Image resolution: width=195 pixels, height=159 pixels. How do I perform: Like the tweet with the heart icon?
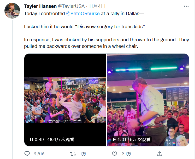click(x=114, y=154)
